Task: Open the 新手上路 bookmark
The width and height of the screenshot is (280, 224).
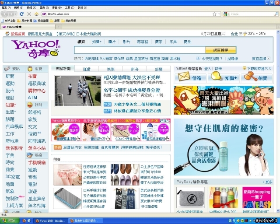Action: pos(8,21)
